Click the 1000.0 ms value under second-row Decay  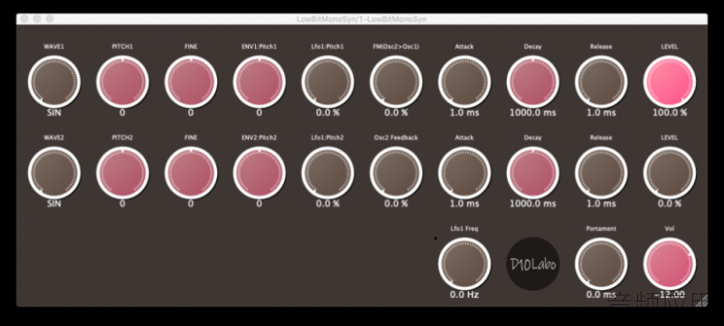(x=533, y=204)
